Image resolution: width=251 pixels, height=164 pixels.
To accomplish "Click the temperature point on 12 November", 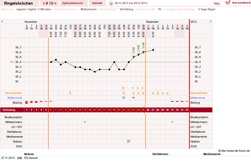I will (56, 60).
